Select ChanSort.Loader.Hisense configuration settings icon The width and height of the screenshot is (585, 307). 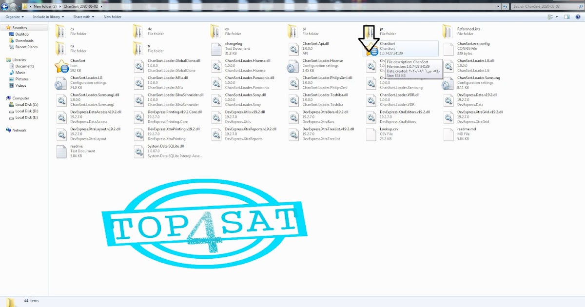292,66
